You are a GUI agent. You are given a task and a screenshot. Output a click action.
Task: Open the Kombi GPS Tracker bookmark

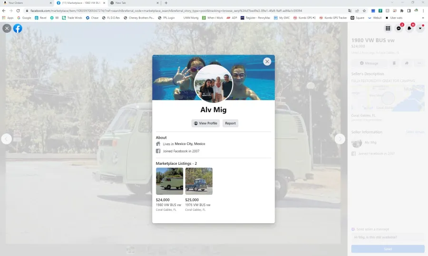tap(333, 18)
